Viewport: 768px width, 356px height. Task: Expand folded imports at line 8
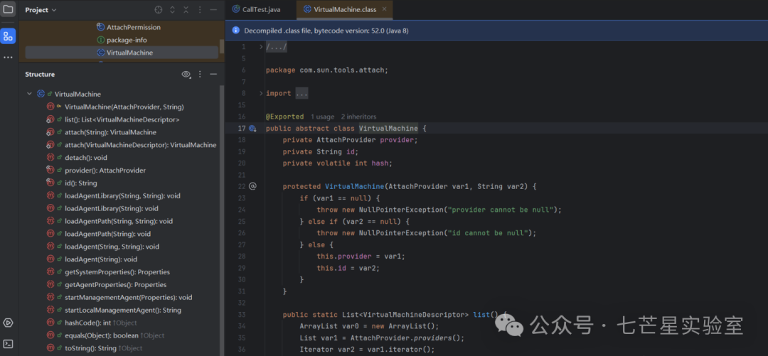pos(261,94)
